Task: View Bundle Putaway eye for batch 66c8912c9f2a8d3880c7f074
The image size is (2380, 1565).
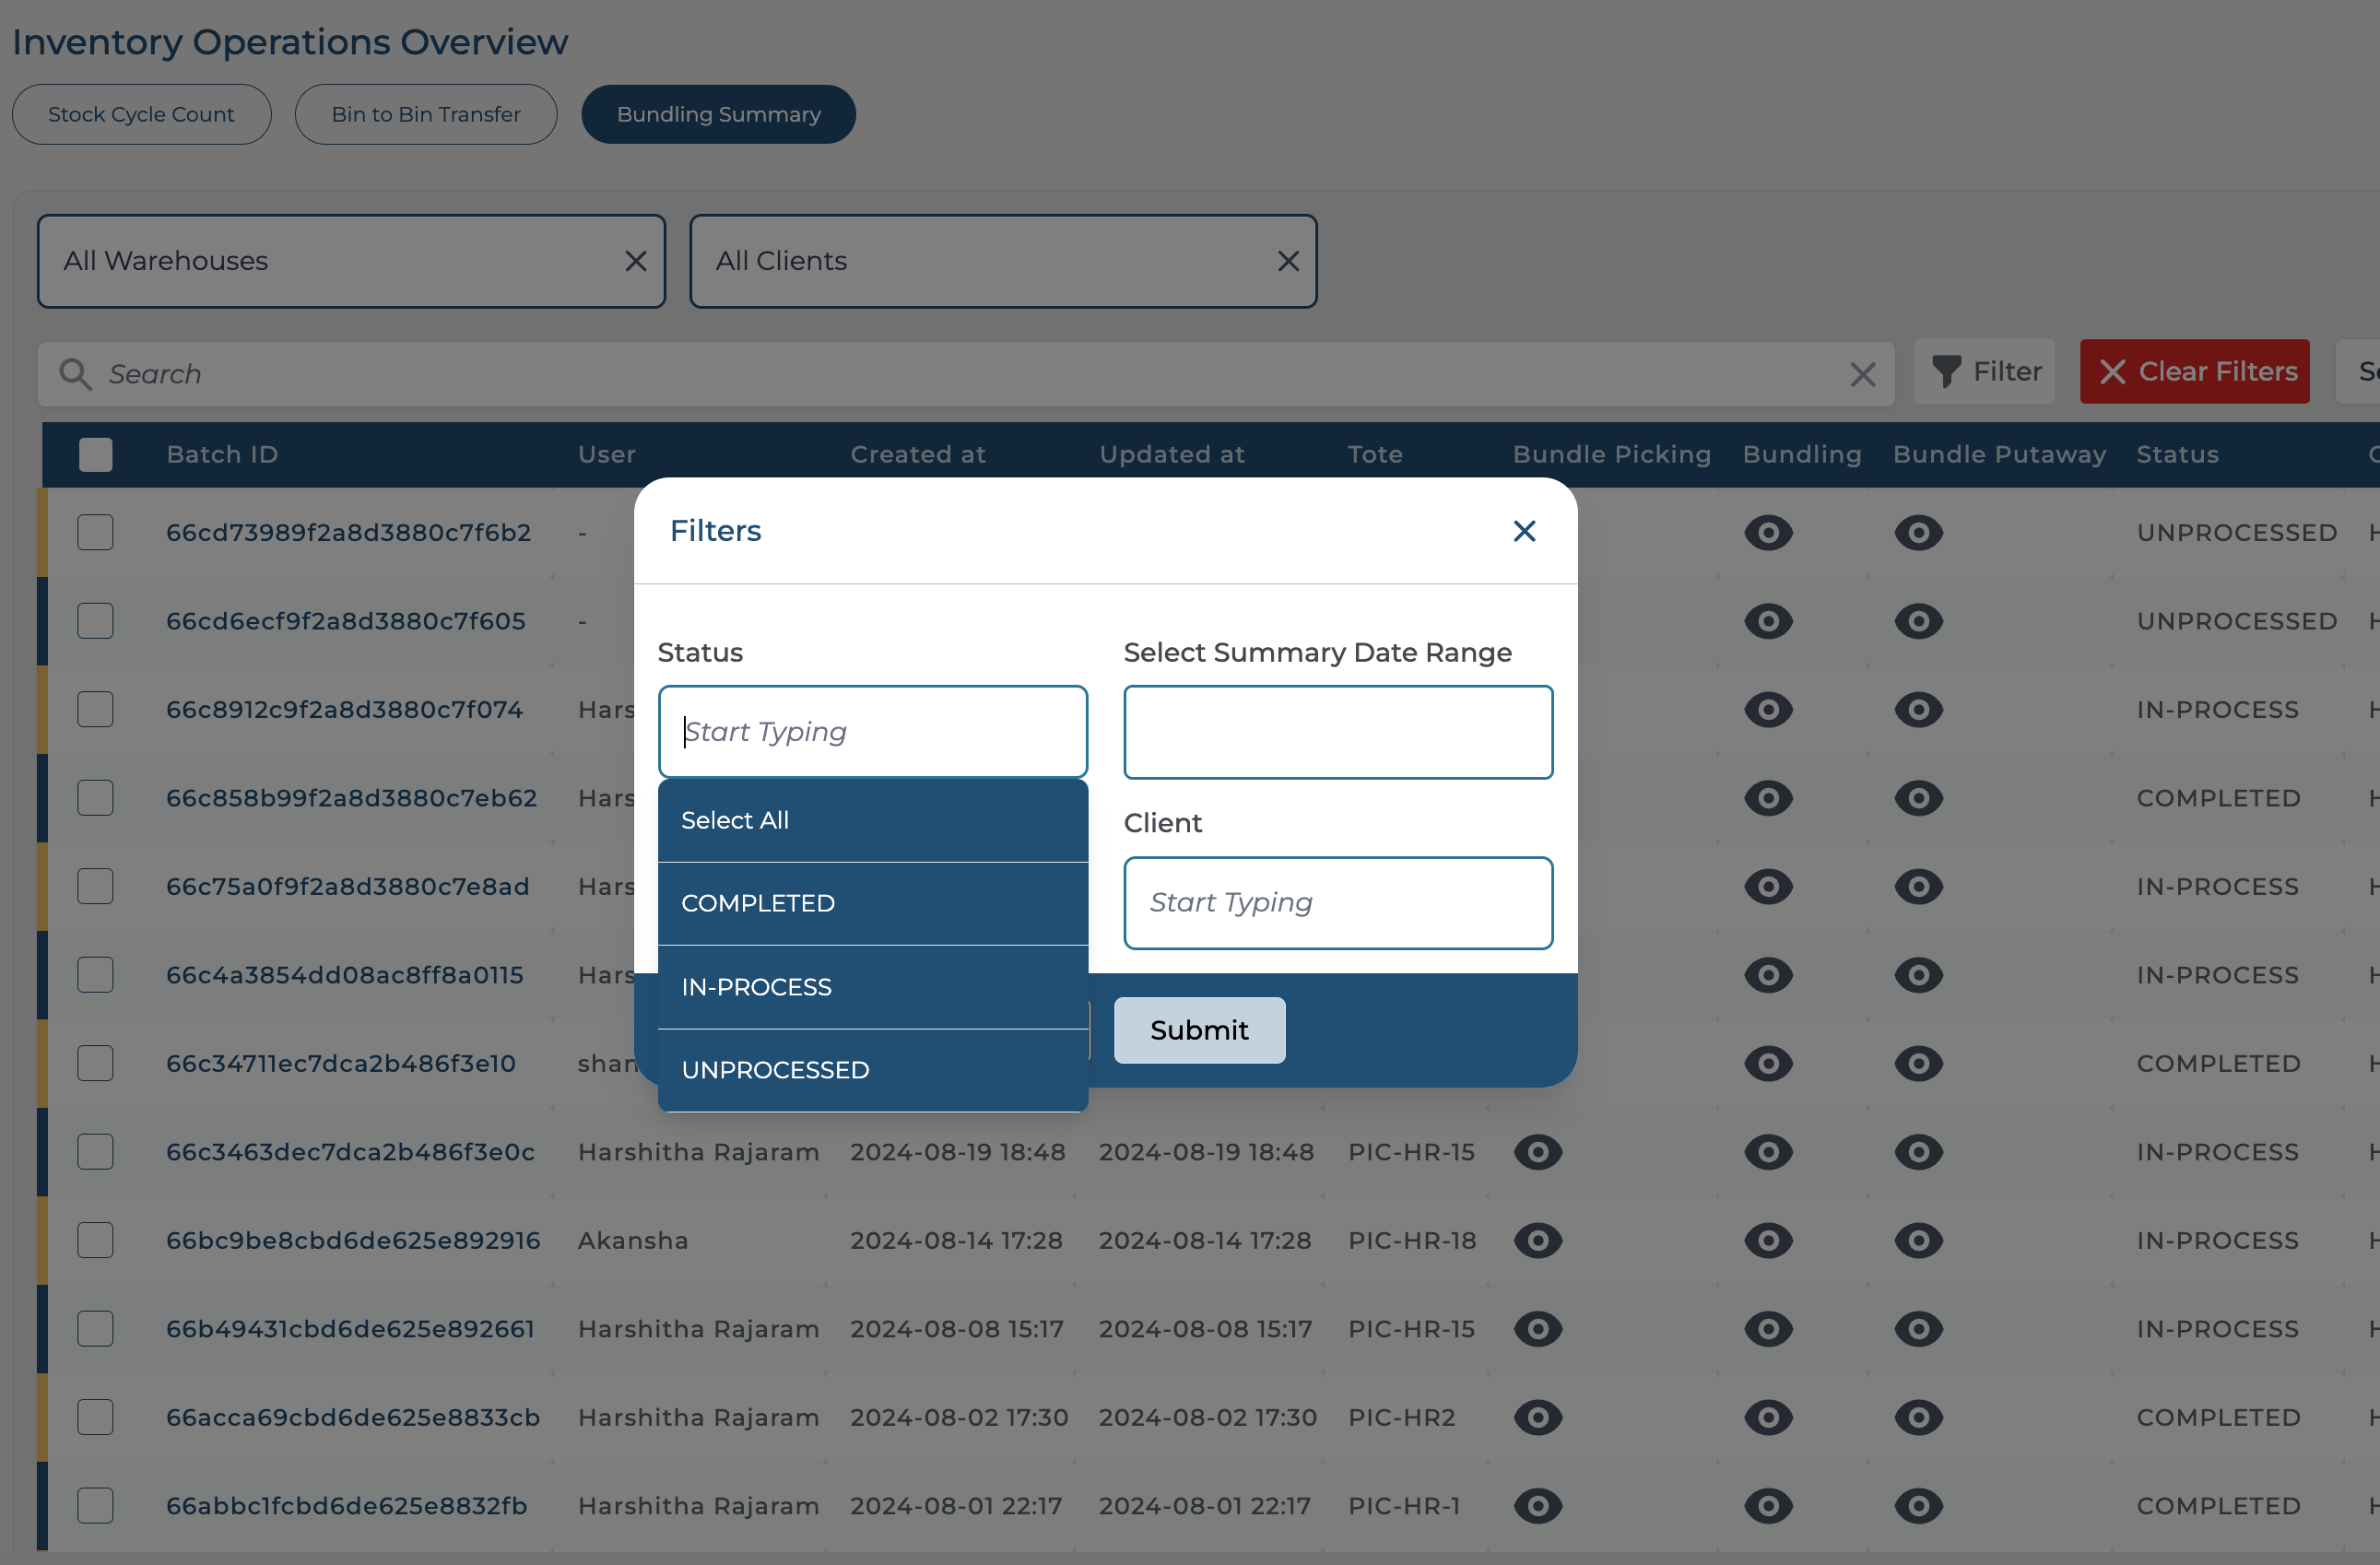Action: 1917,710
